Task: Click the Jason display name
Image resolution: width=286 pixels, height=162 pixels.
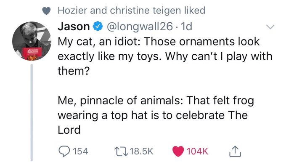Action: coord(74,27)
